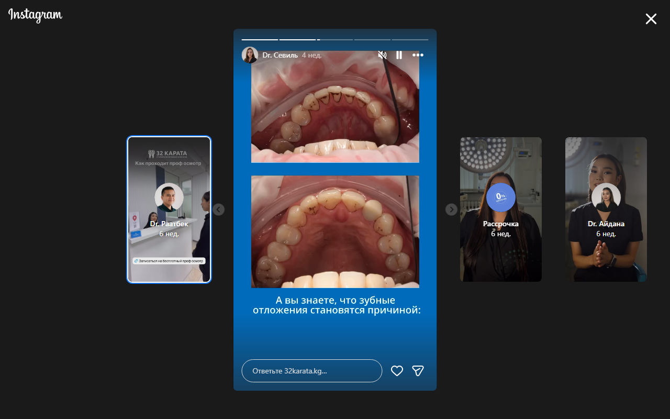This screenshot has width=670, height=419.
Task: Click the Dr. Айдана round avatar
Action: 606,197
